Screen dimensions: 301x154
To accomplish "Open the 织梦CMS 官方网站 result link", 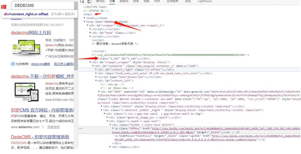I will pos(42,110).
